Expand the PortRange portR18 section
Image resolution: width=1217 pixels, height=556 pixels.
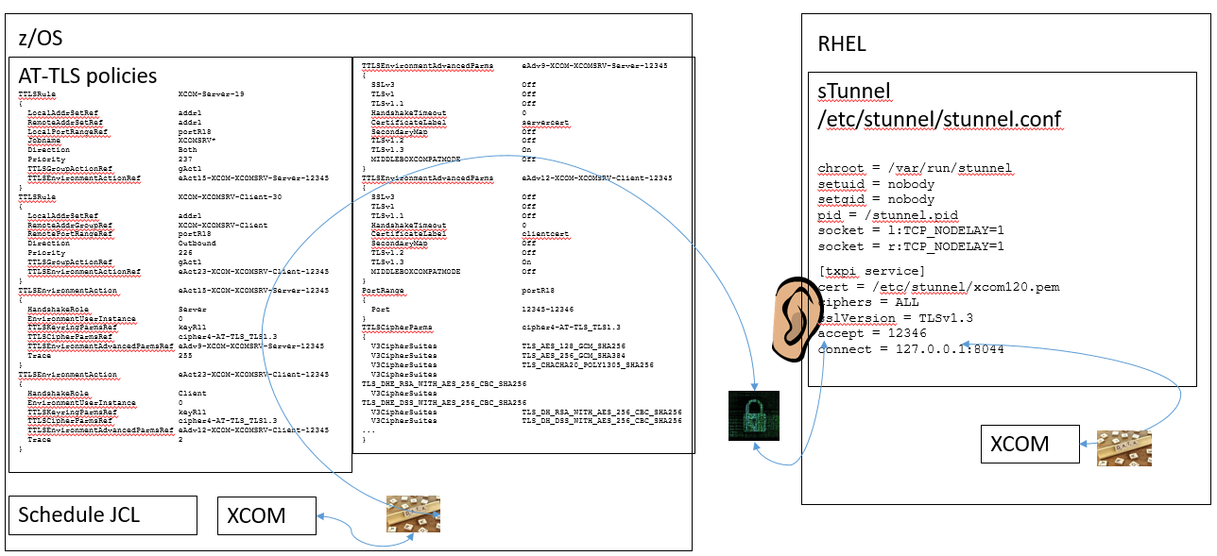tap(382, 290)
